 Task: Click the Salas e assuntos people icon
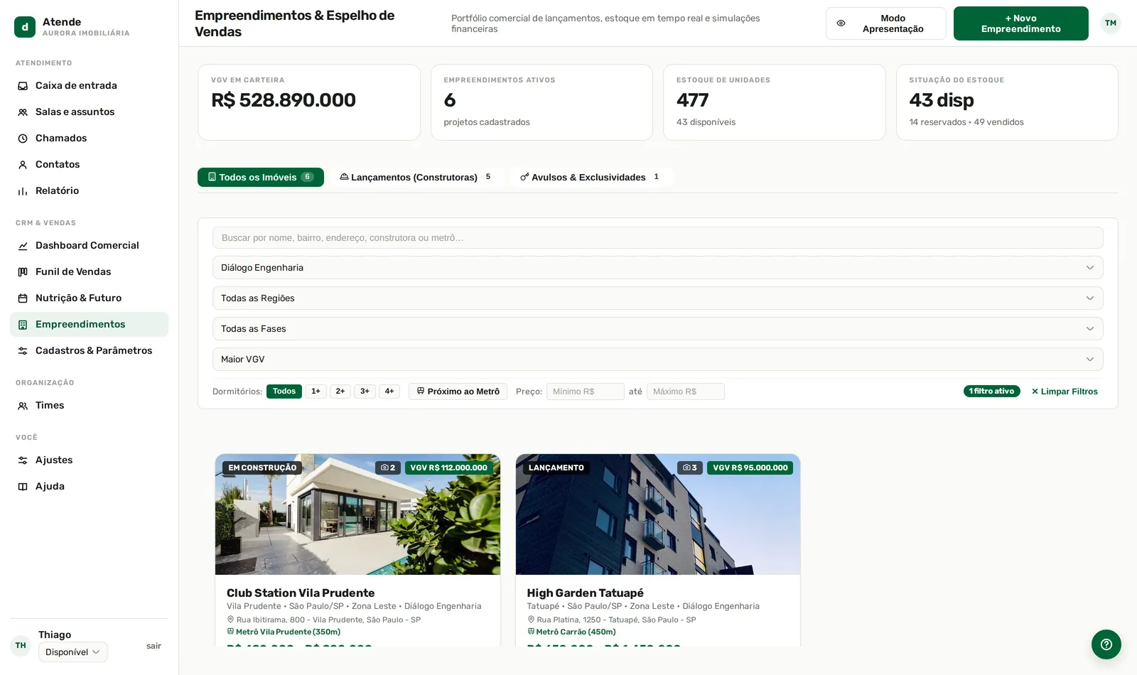click(23, 112)
